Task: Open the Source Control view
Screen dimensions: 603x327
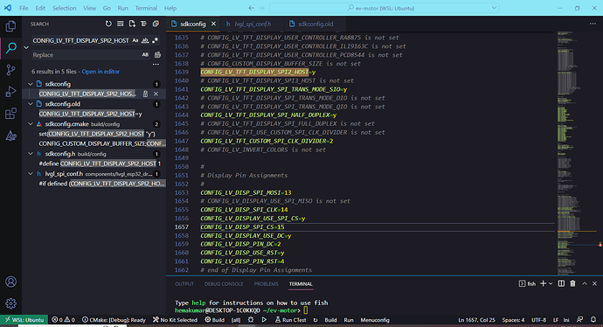Action: [10, 70]
